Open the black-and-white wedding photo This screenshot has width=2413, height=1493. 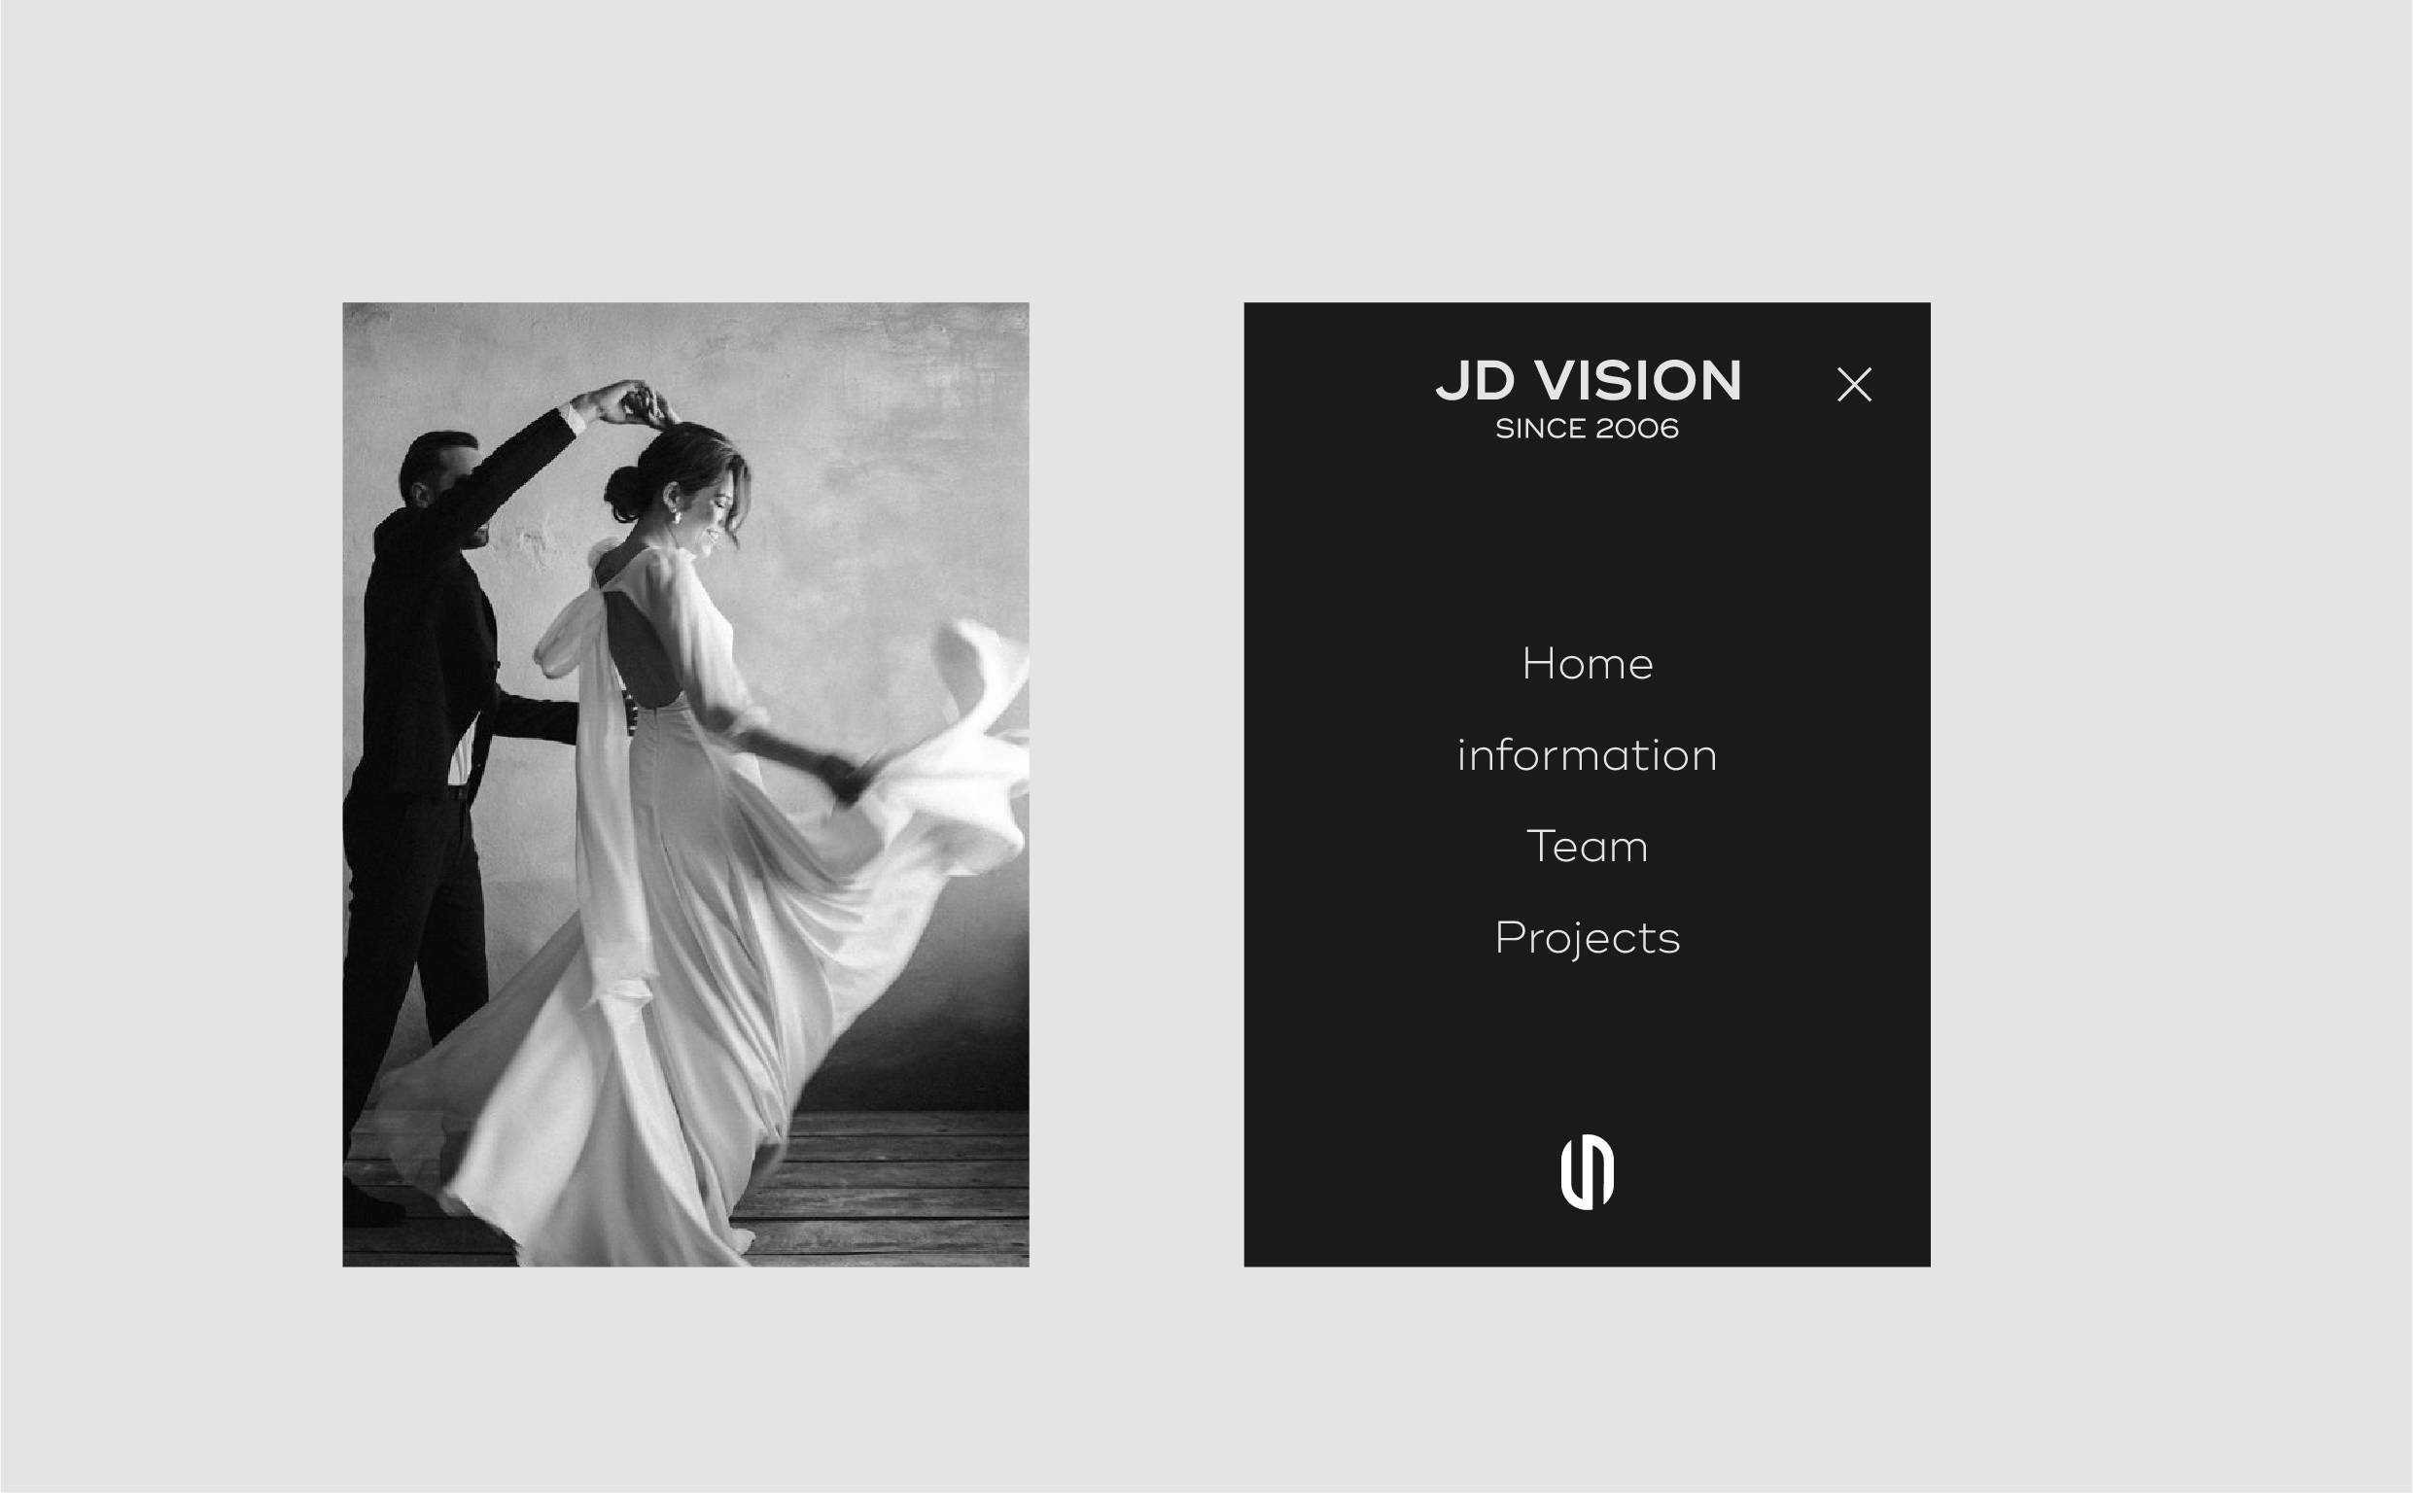pyautogui.click(x=686, y=784)
